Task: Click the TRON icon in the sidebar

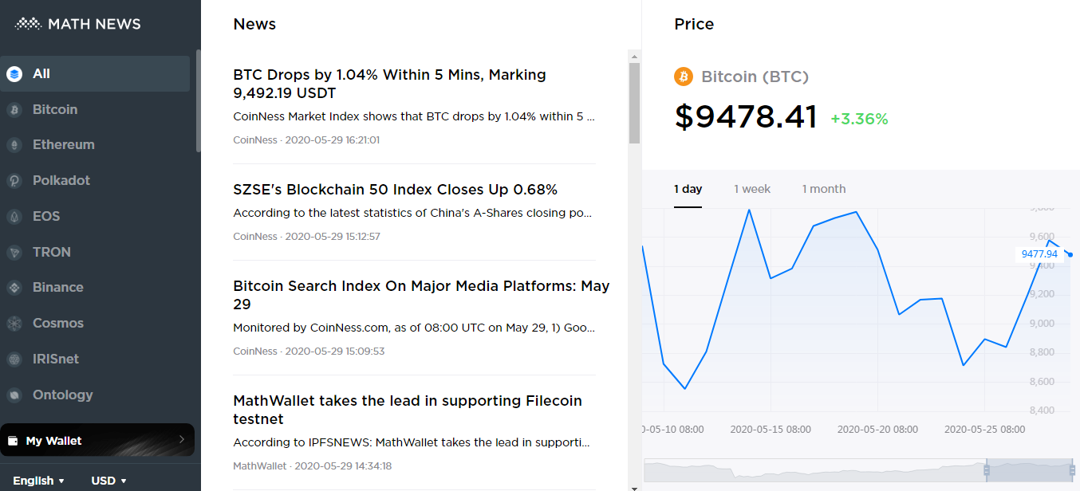Action: click(14, 253)
